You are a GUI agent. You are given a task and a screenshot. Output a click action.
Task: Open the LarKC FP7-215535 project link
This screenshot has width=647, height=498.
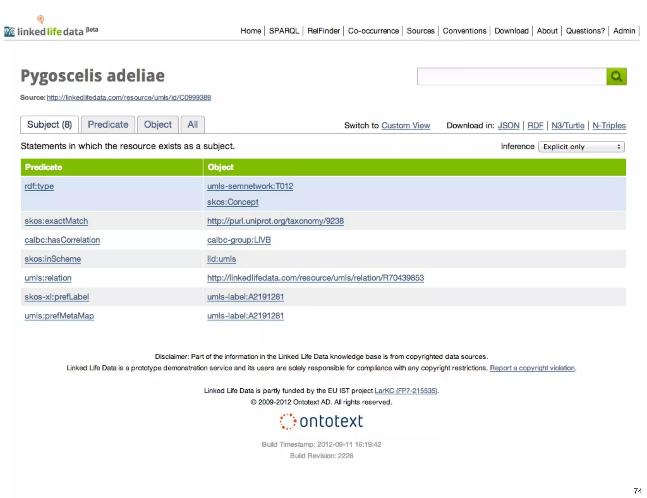pyautogui.click(x=406, y=391)
